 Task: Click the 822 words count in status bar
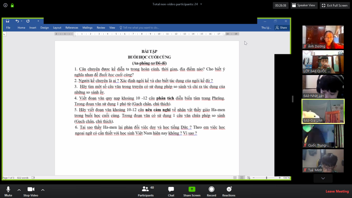tap(23, 178)
